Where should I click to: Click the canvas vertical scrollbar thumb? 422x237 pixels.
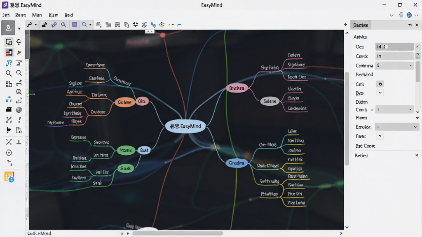point(347,118)
